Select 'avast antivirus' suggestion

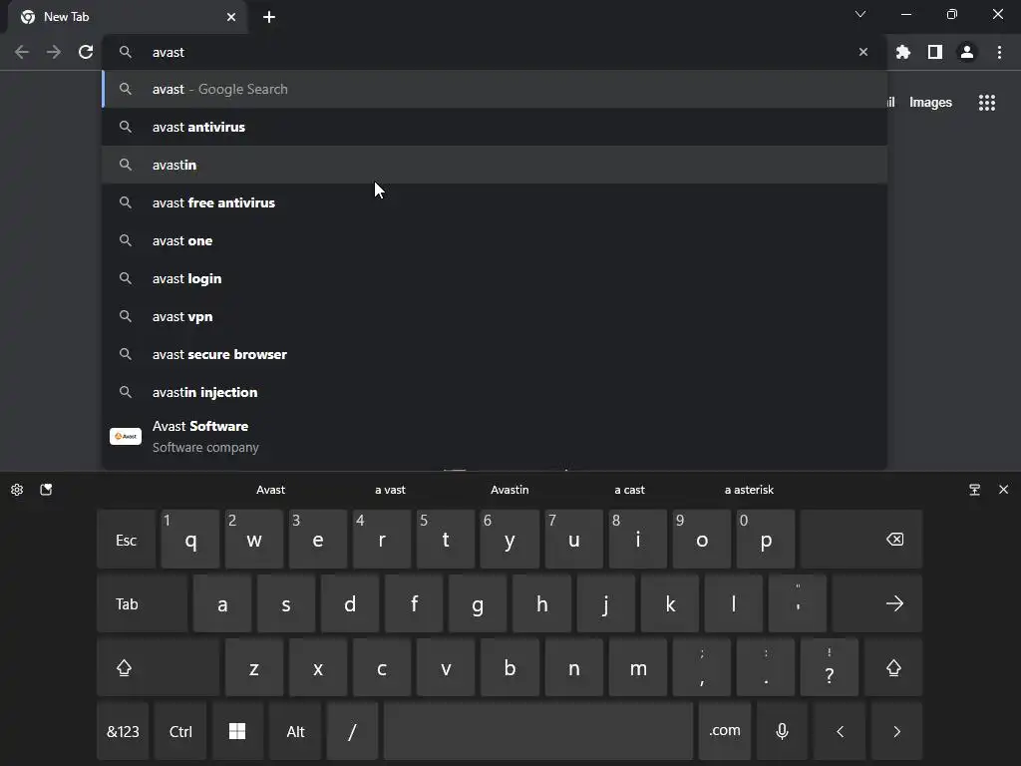495,127
